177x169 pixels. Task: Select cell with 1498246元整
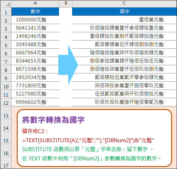pyautogui.click(x=35, y=36)
